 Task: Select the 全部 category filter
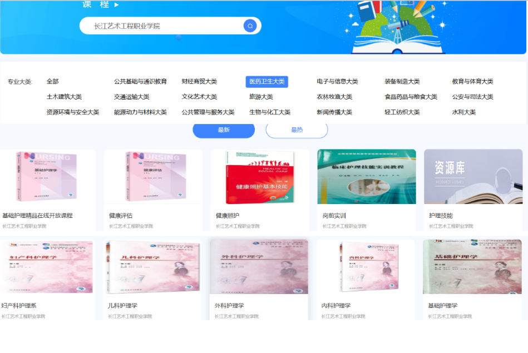52,81
